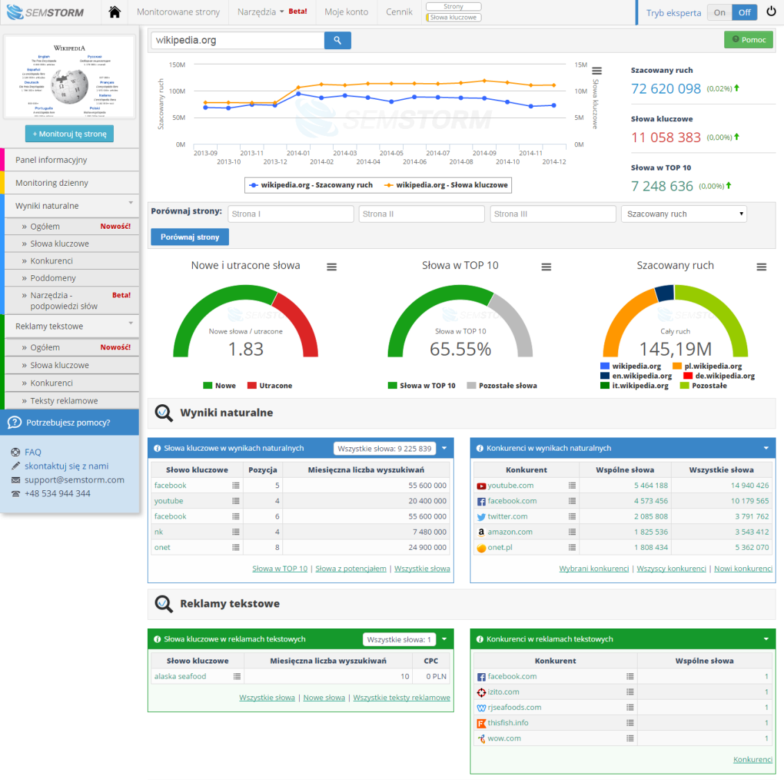This screenshot has height=780, width=784.
Task: Open menu for Nowe i utracone słowa chart
Action: pos(332,267)
